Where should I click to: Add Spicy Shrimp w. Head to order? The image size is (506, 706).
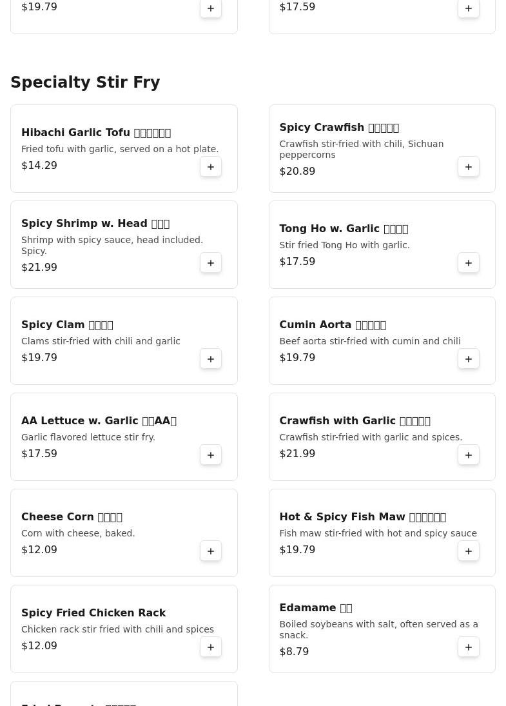click(x=211, y=262)
